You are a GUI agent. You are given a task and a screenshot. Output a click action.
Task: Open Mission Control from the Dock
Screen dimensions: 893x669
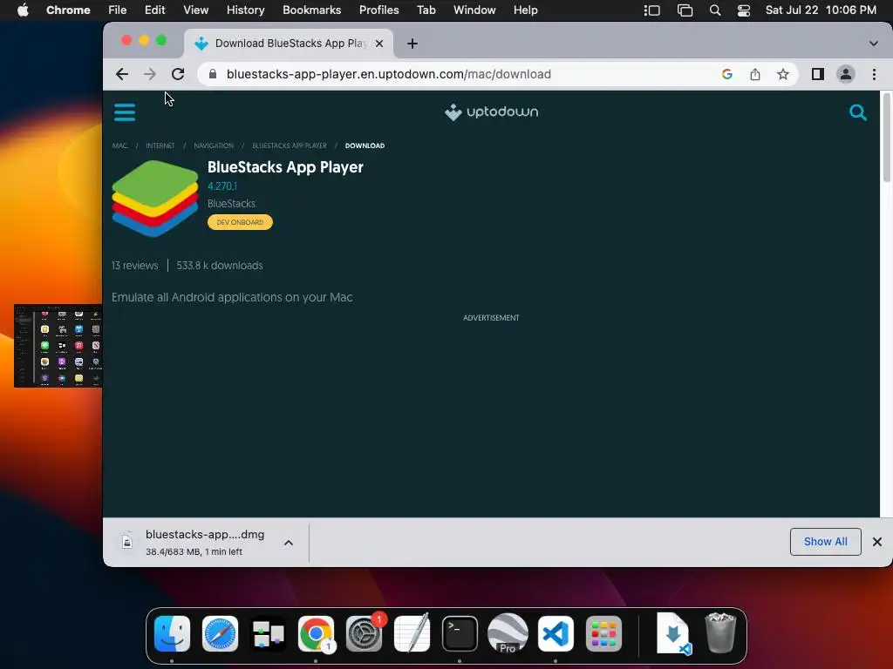tap(268, 634)
